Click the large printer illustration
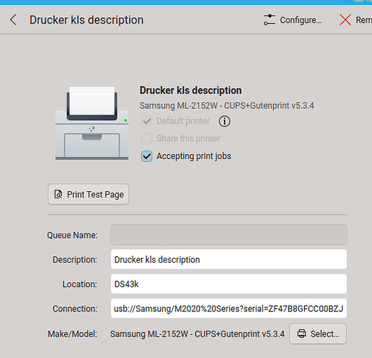Image resolution: width=372 pixels, height=358 pixels. click(92, 123)
